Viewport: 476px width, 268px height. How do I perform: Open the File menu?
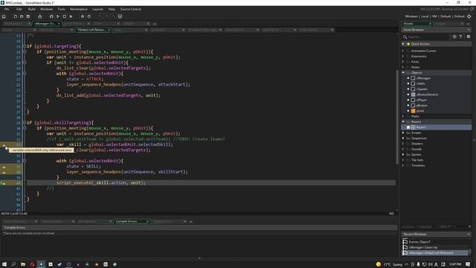tap(7, 9)
